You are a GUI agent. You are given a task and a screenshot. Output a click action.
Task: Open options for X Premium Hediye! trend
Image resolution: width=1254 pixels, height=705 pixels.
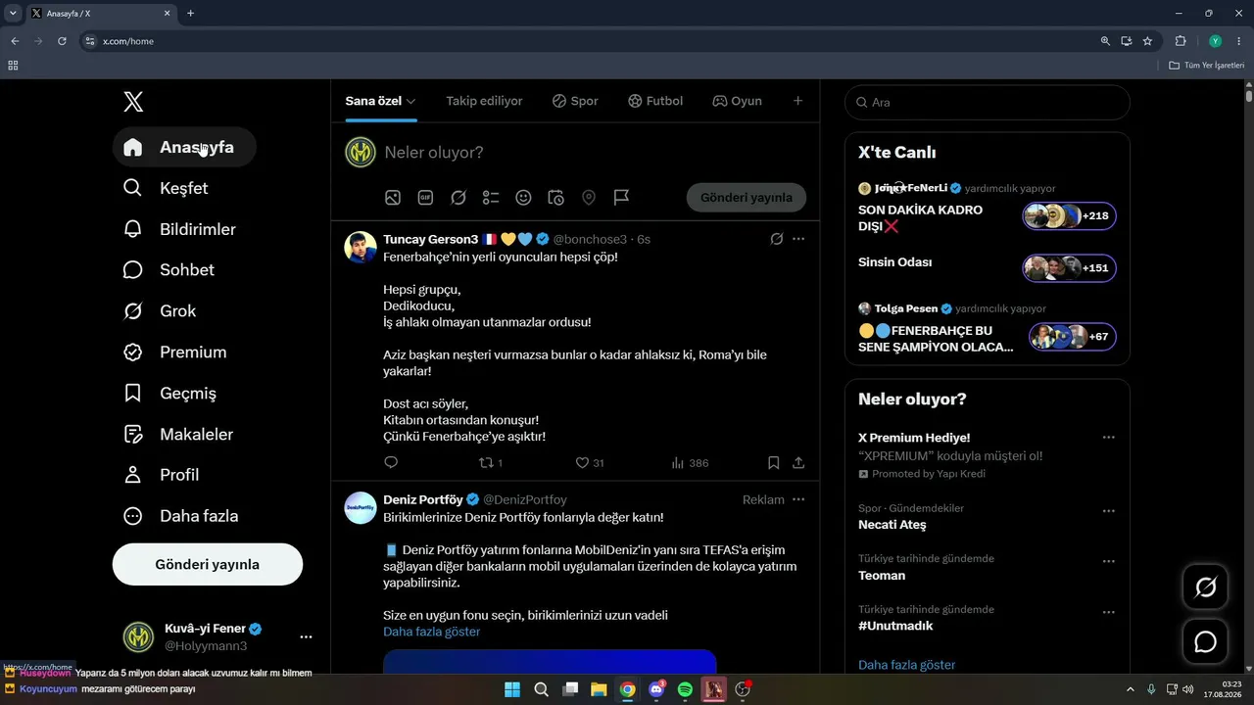[x=1109, y=438]
